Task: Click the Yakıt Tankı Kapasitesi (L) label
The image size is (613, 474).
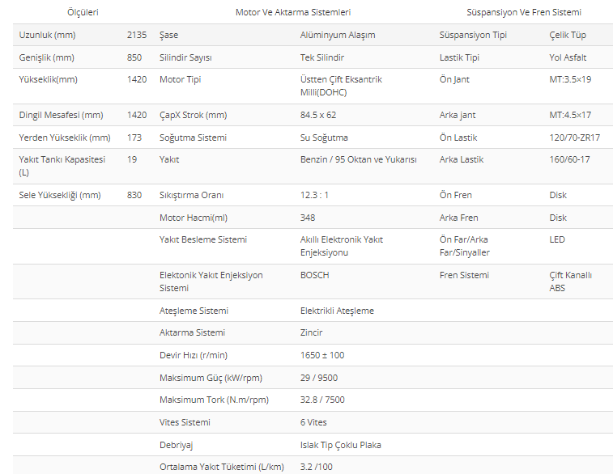Action: pos(62,166)
